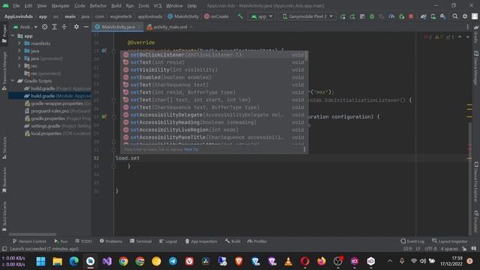Screen dimensions: 480x270
Task: Open the Refactor menu
Action: pyautogui.click(x=98, y=6)
